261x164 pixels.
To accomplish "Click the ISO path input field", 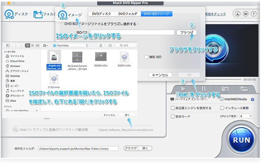I will (132, 32).
